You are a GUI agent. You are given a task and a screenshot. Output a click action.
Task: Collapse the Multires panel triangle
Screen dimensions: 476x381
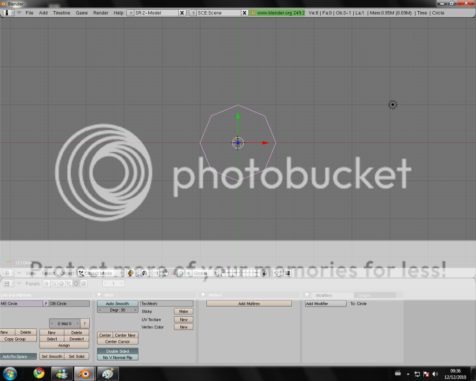[x=203, y=295]
